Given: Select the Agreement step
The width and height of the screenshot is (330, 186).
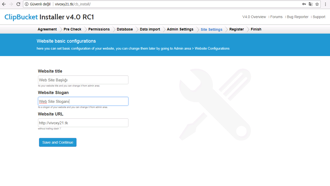Looking at the screenshot, I should 47,29.
